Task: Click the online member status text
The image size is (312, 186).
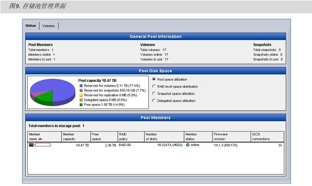Action: click(x=195, y=145)
